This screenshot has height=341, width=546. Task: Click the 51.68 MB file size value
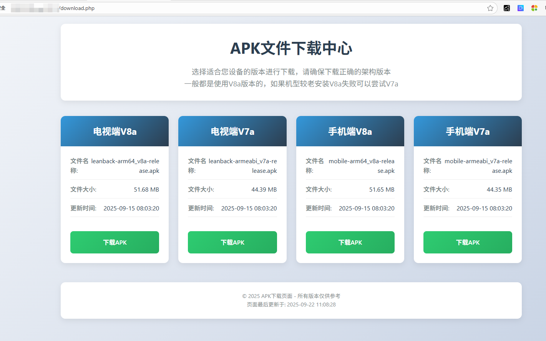click(x=146, y=190)
